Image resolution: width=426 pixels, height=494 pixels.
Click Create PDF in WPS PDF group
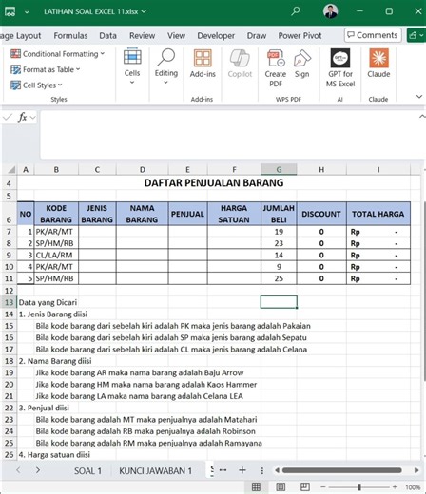[x=276, y=68]
